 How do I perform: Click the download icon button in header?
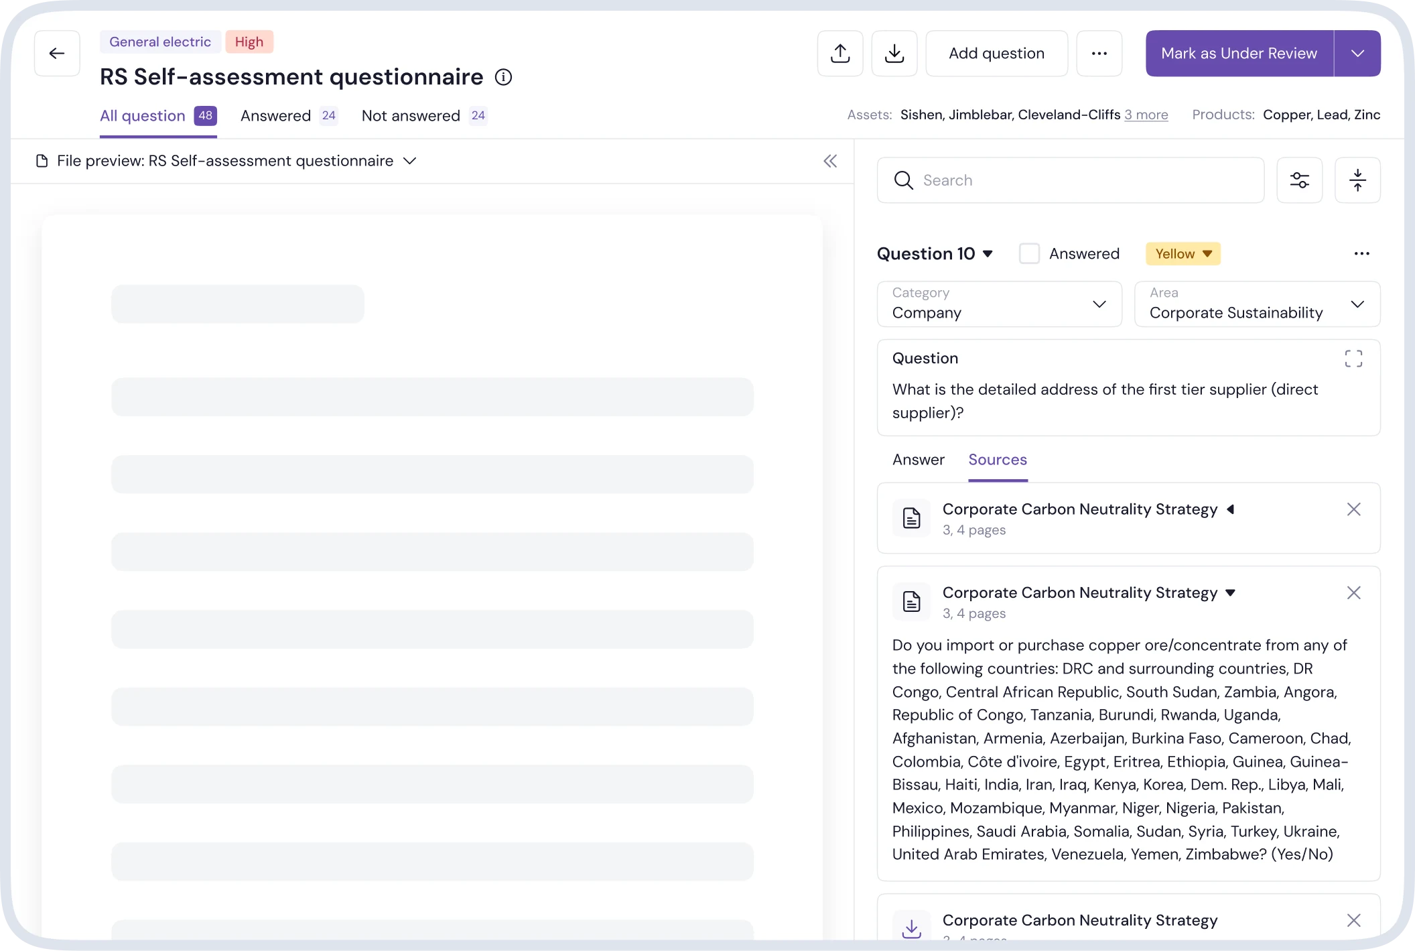(894, 54)
